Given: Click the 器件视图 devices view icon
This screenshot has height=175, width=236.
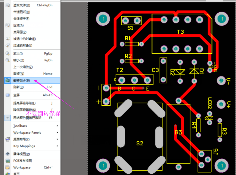Looking at the screenshot, I should tap(8, 154).
